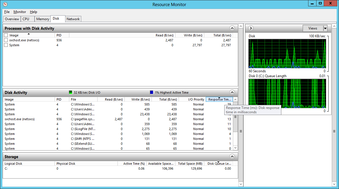
Task: Switch to the Network tab
Action: tap(73, 19)
